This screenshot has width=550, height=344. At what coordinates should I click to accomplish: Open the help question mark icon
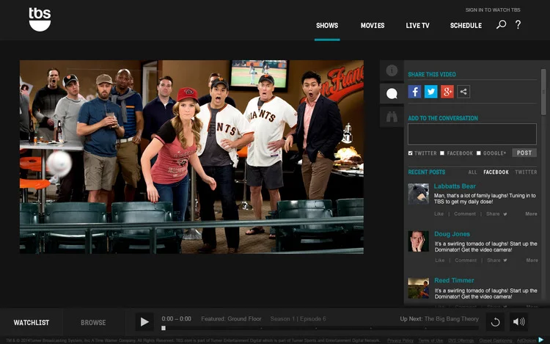[518, 24]
